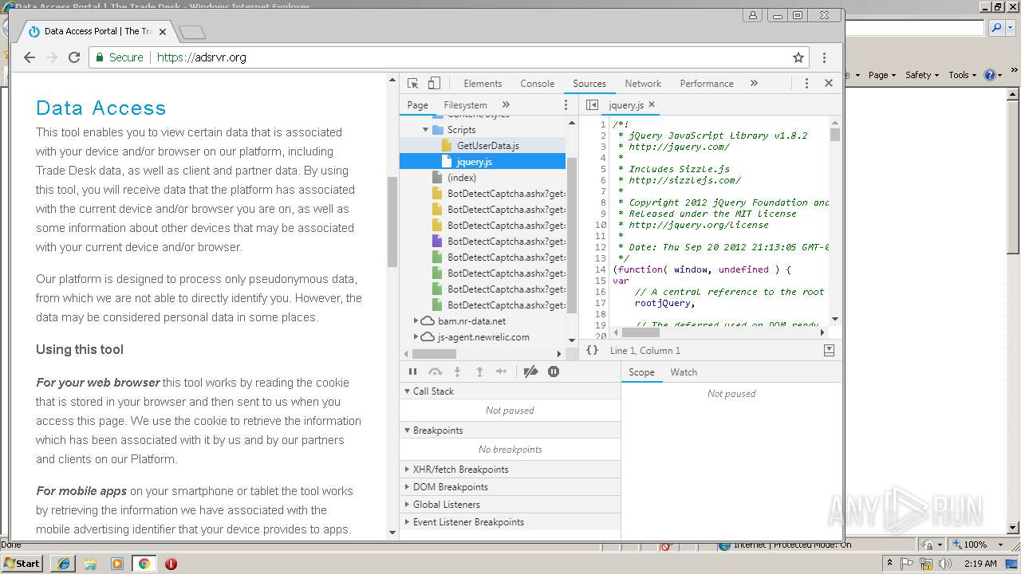Switch to the Console panel
This screenshot has height=574, width=1021.
click(x=537, y=83)
